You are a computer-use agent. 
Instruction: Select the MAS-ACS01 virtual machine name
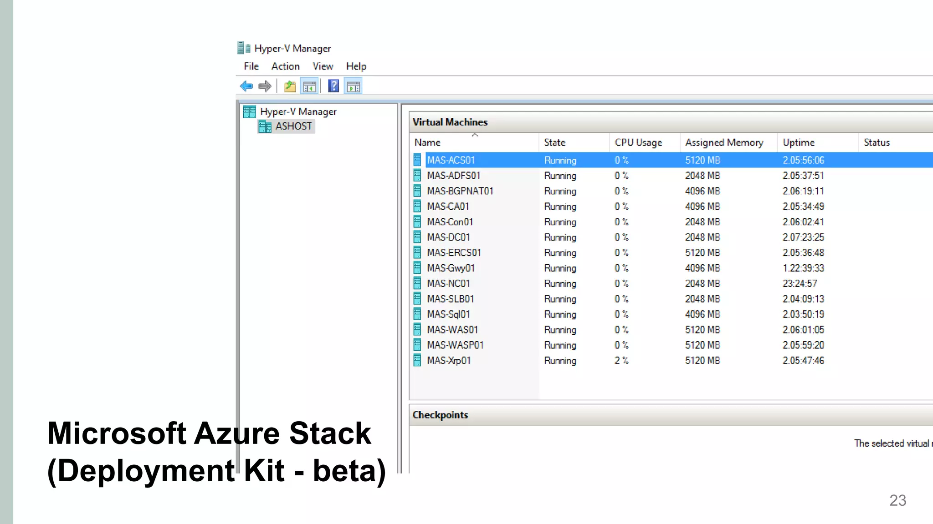coord(451,160)
